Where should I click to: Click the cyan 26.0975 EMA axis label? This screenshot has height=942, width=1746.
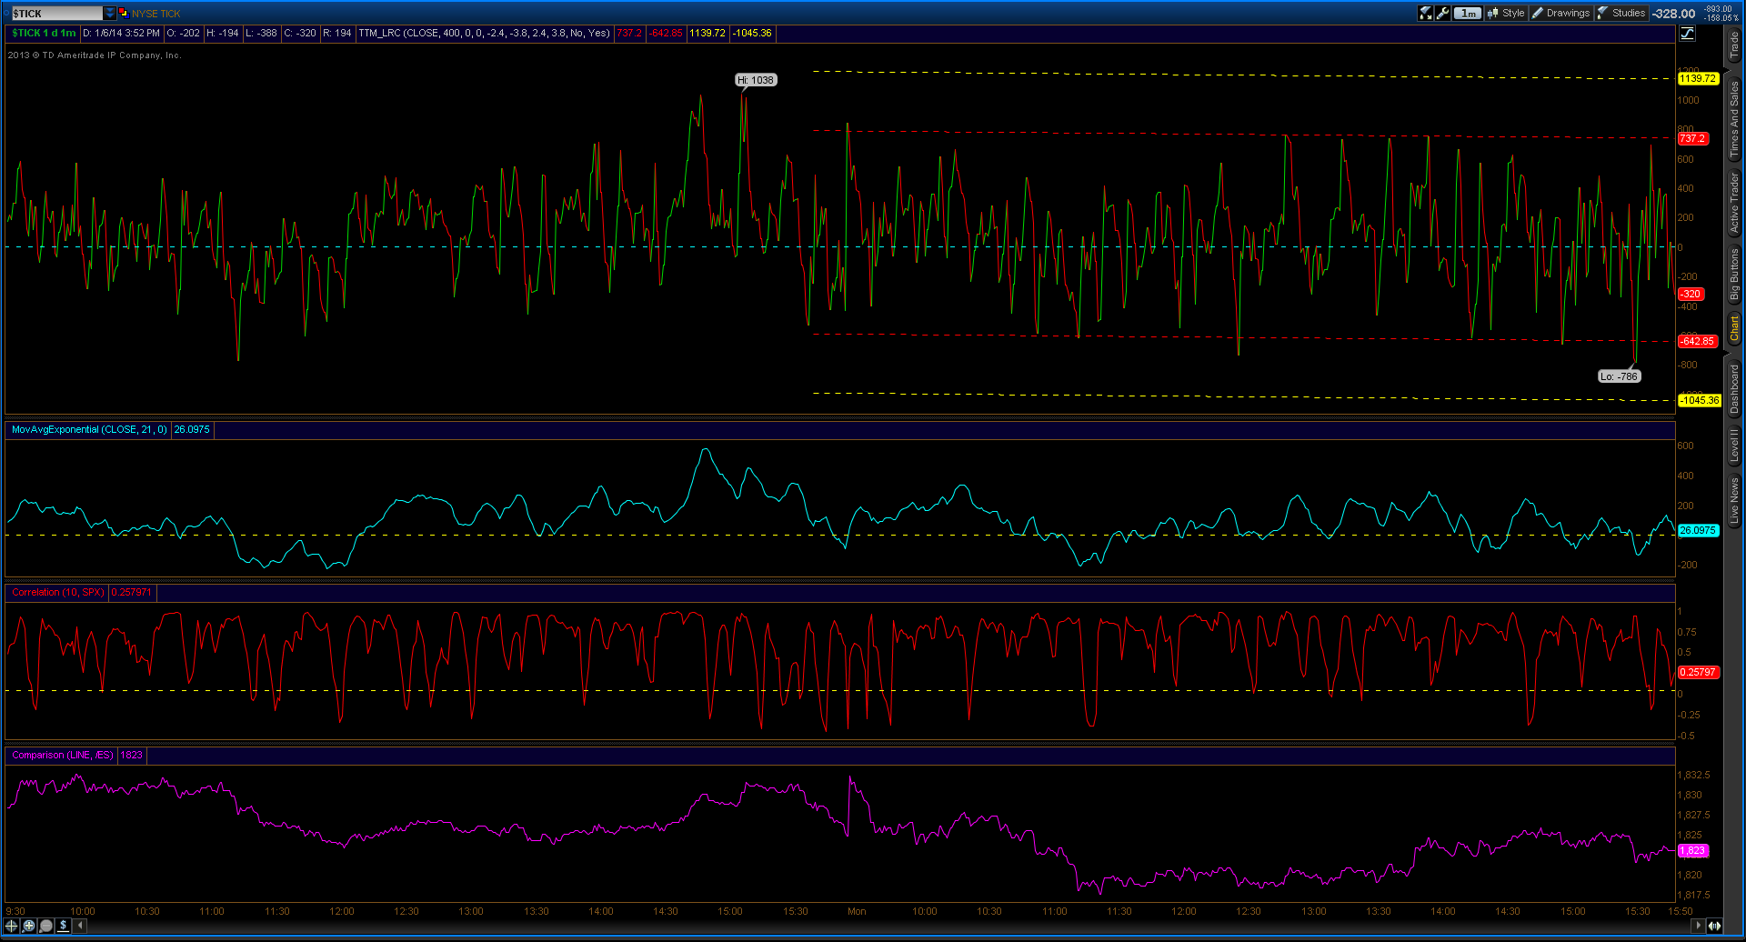(1698, 530)
